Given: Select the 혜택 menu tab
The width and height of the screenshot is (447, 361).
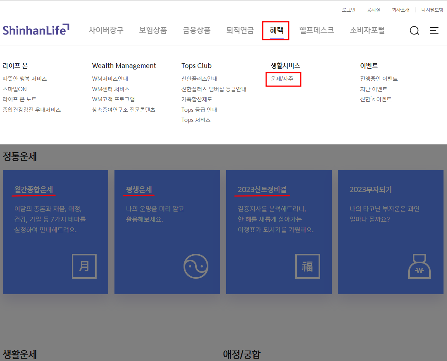Looking at the screenshot, I should click(277, 30).
